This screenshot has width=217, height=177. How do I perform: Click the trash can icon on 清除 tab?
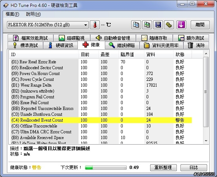[190, 45]
